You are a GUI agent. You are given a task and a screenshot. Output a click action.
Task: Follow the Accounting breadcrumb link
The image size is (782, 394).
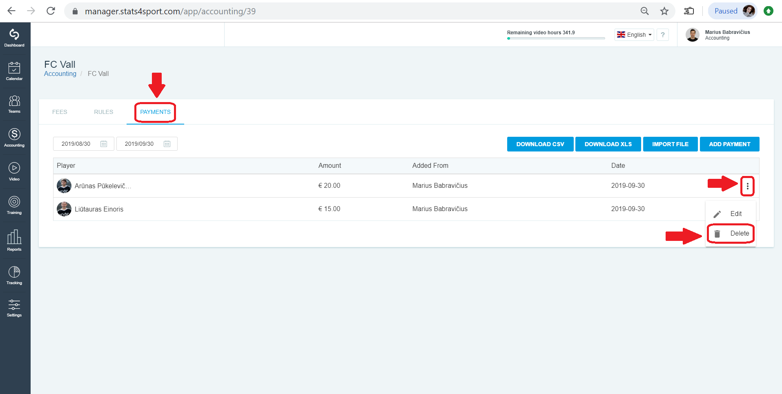60,73
